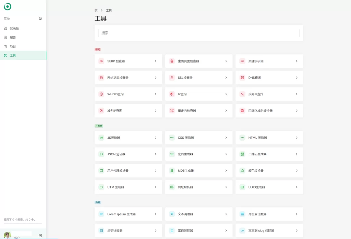The height and width of the screenshot is (239, 351).
Task: Click the MD5生成器 hash icon
Action: tap(171, 170)
